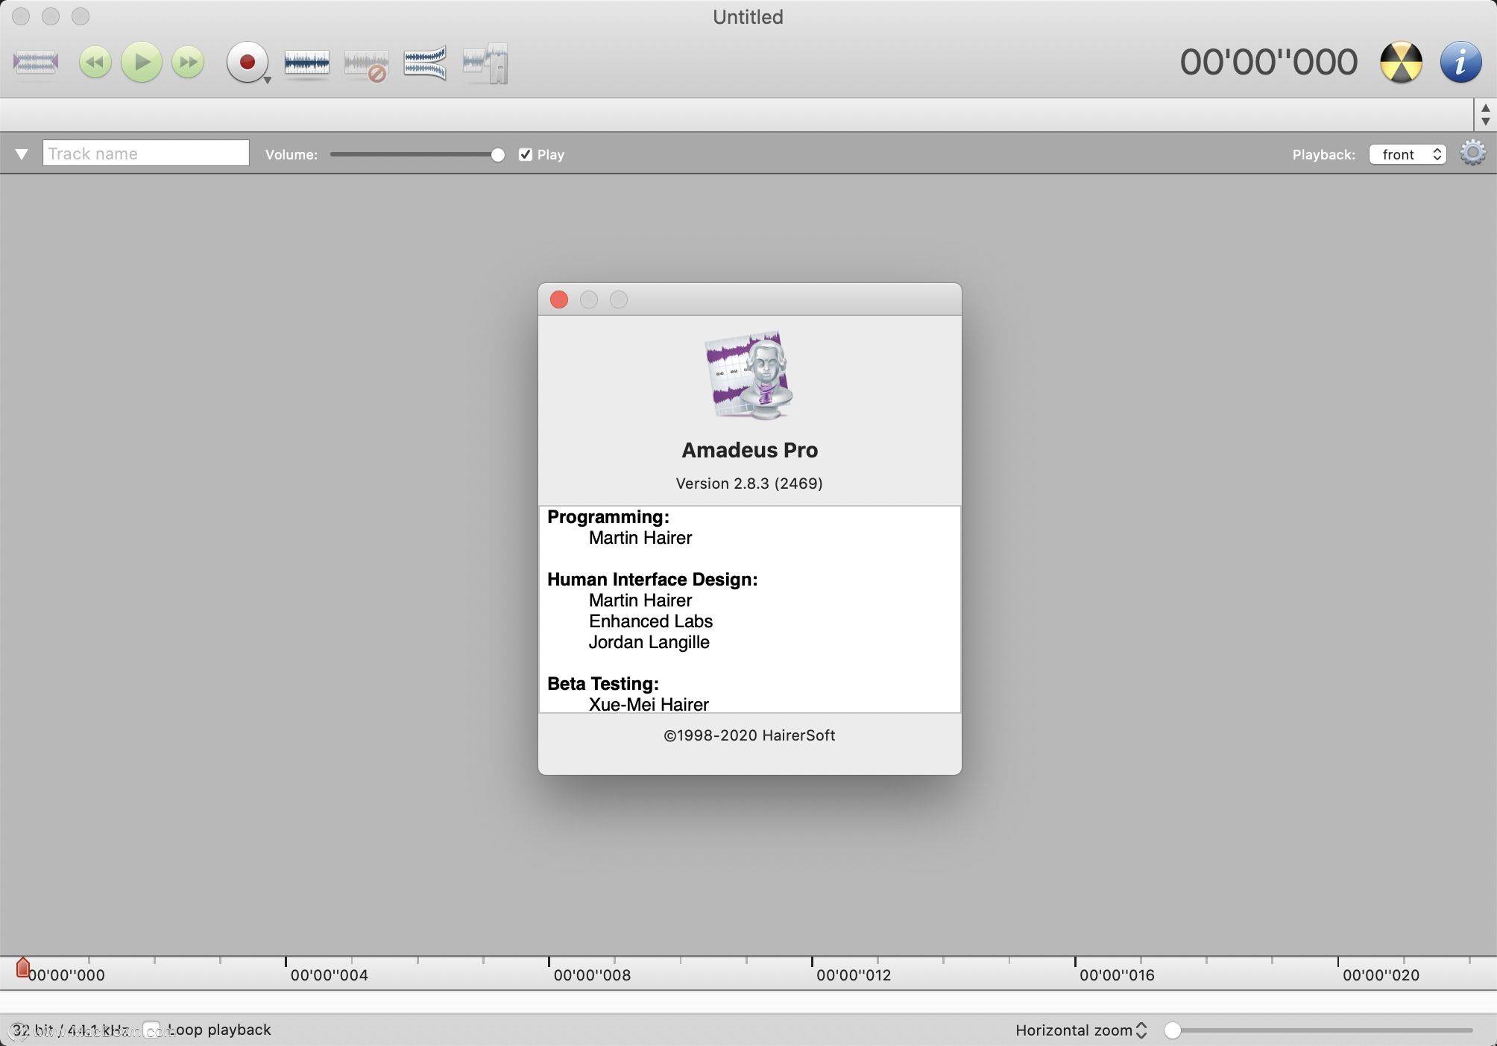The image size is (1497, 1046).
Task: Open the burn-to-CD tool in the toolbar
Action: (x=1400, y=62)
